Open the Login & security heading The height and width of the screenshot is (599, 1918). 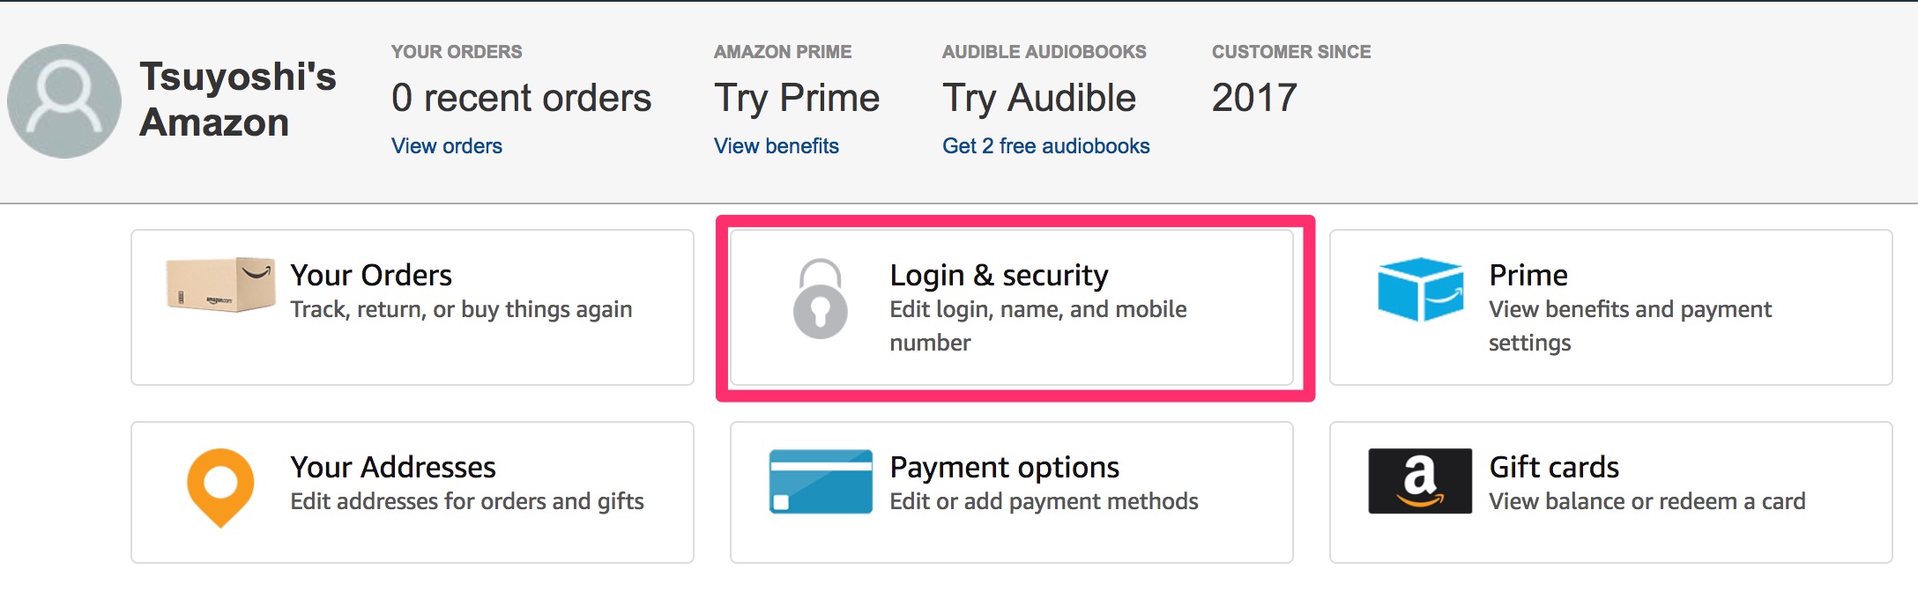(999, 276)
